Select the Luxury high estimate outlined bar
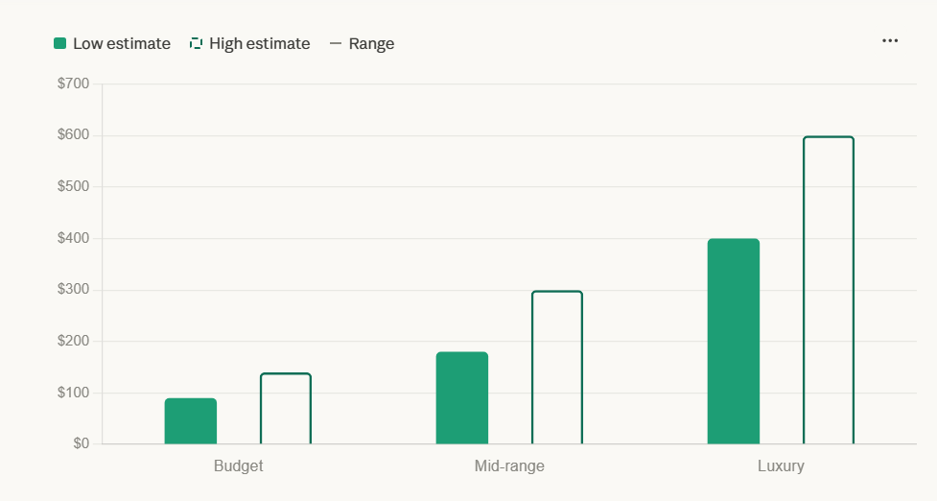Screen dimensions: 937x501 tap(829, 290)
